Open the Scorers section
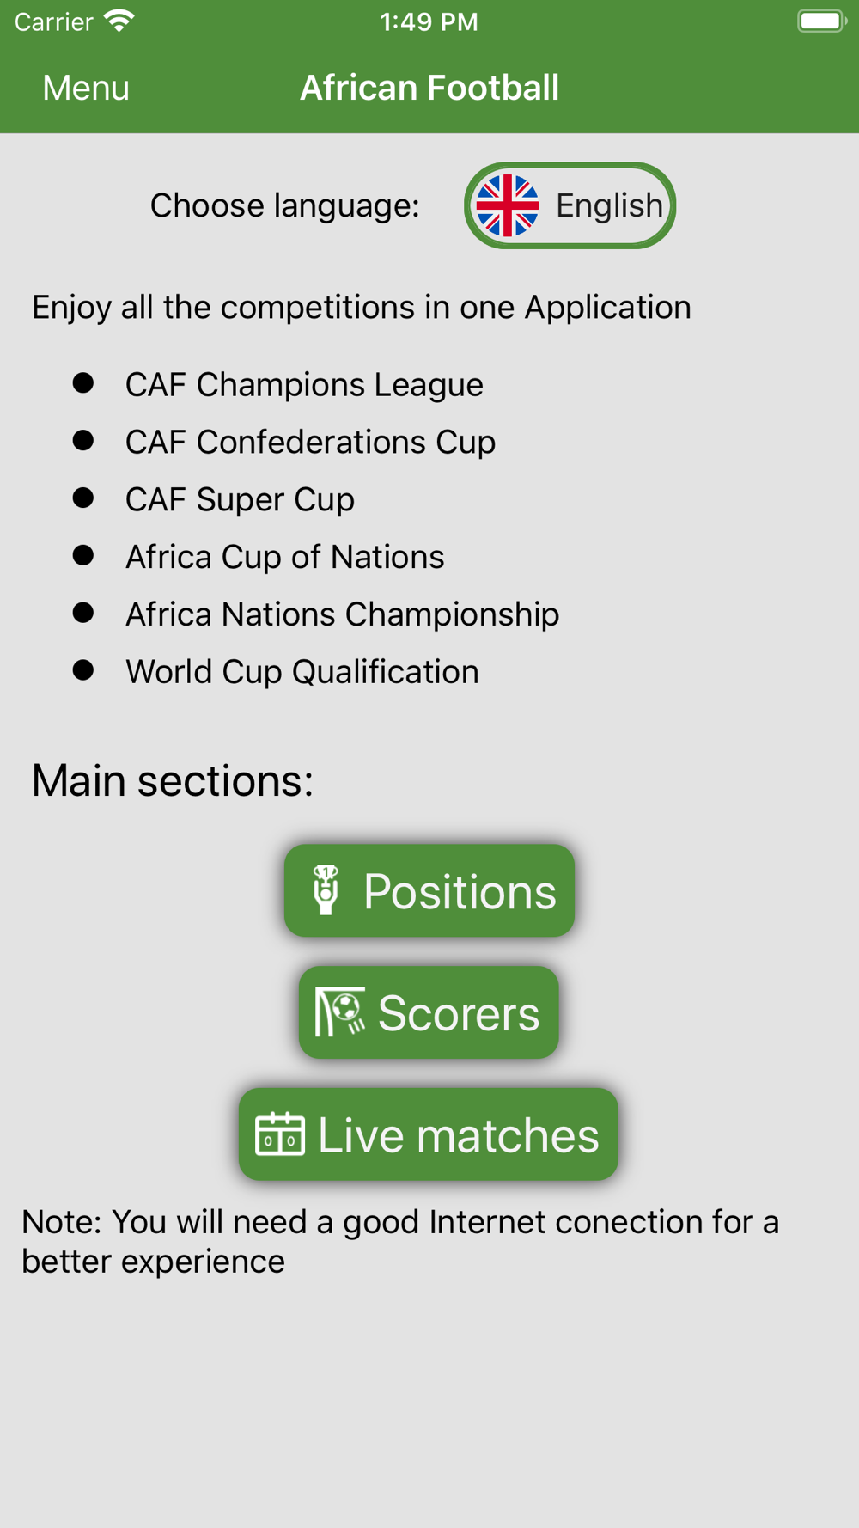 [x=429, y=1012]
